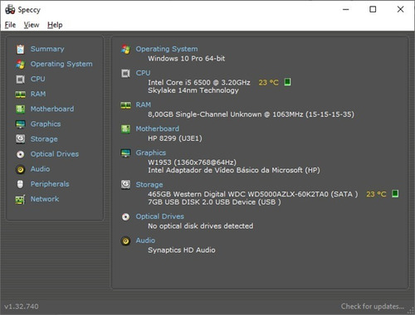Click the 7GB USB DISK 2.0 text
Viewport: 415px width, 315px height.
(214, 202)
